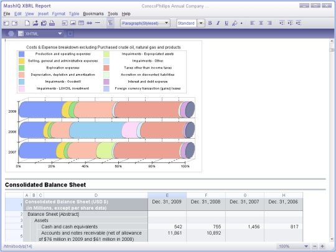Click the scroll up arrow
The image size is (336, 252).
pyautogui.click(x=332, y=41)
